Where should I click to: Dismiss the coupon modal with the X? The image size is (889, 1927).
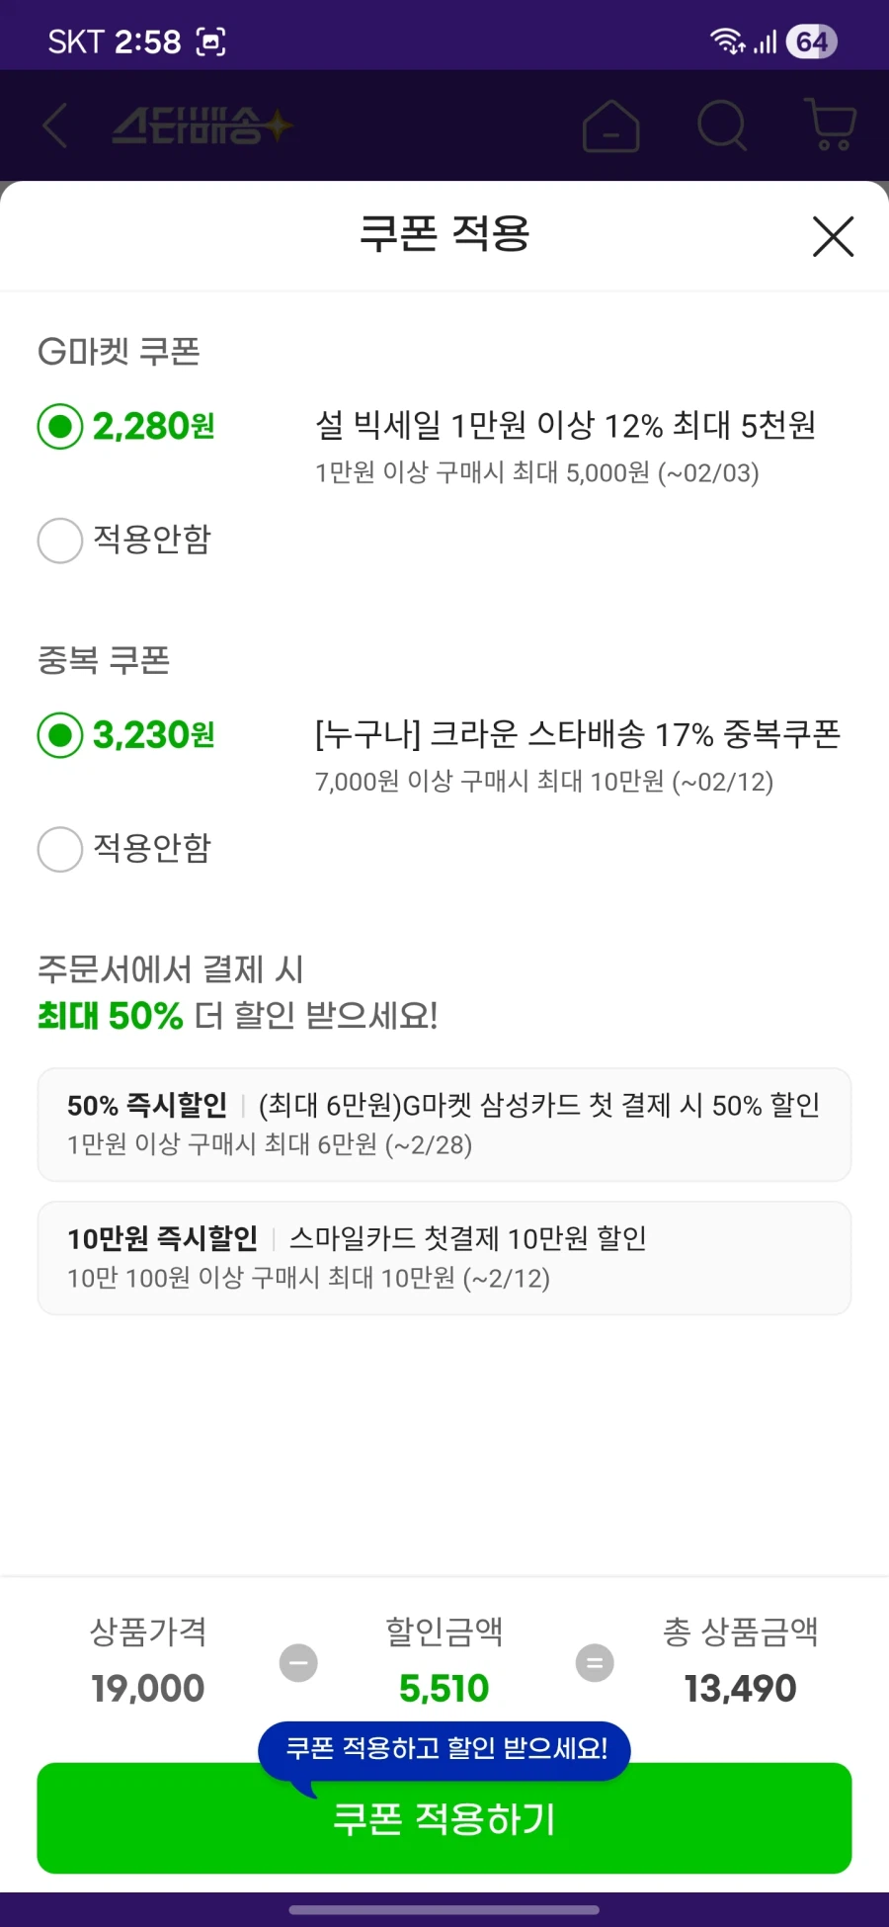[833, 236]
